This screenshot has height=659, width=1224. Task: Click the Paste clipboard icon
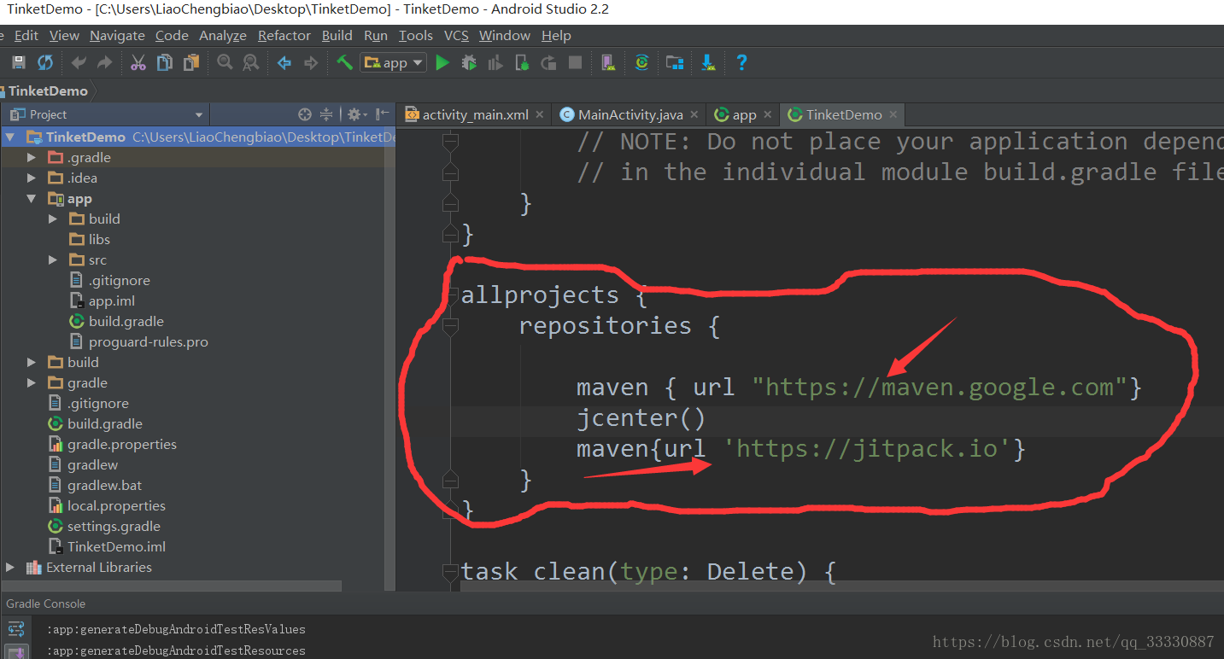point(191,62)
